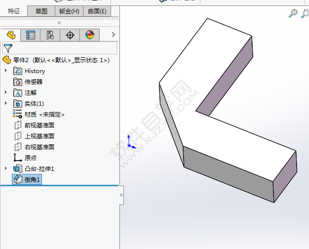Viewport: 309px width, 249px height.
Task: Select the 原点 label
Action: click(x=31, y=158)
